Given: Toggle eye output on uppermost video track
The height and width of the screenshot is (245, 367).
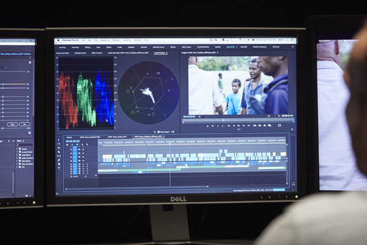Looking at the screenshot, I should [83, 149].
